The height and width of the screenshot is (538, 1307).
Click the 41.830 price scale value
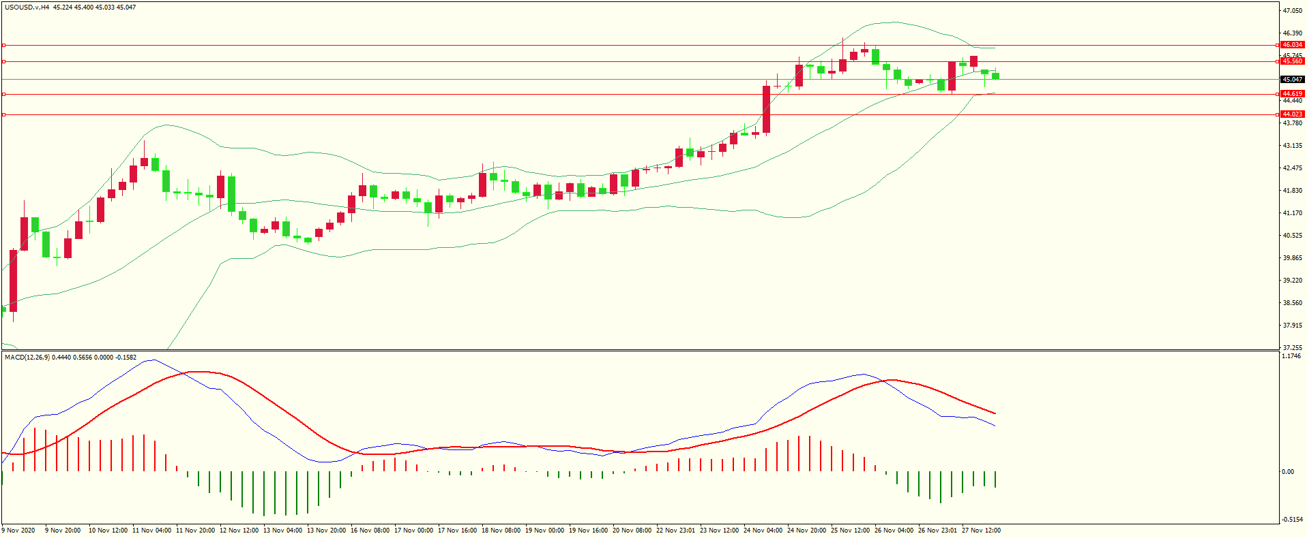click(x=1292, y=191)
